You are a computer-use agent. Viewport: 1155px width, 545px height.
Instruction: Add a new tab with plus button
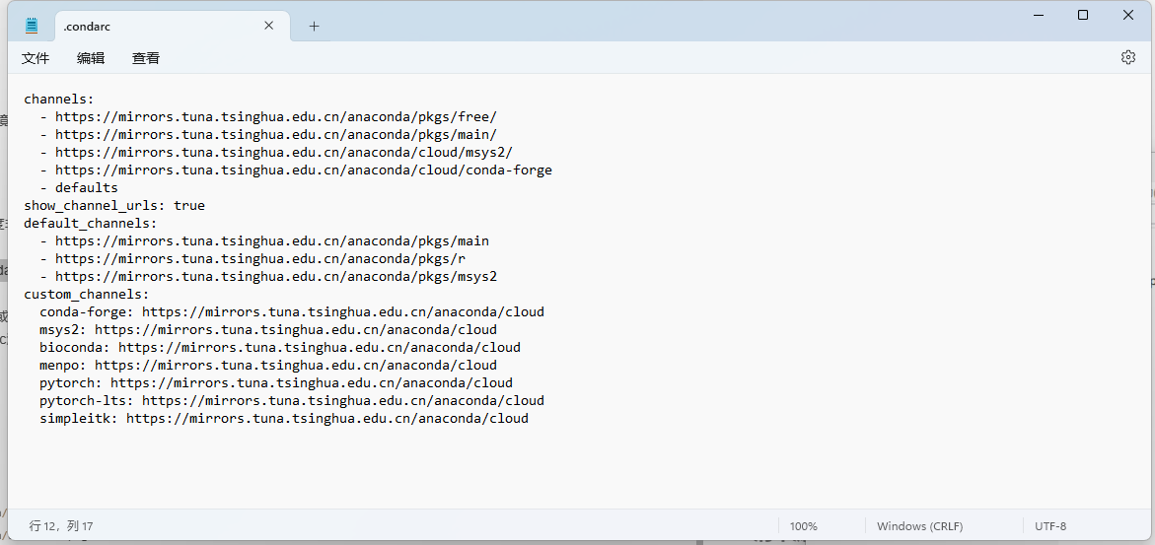coord(314,26)
